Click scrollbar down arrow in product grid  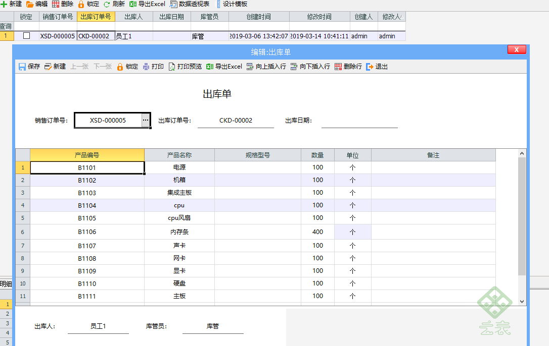tap(522, 302)
